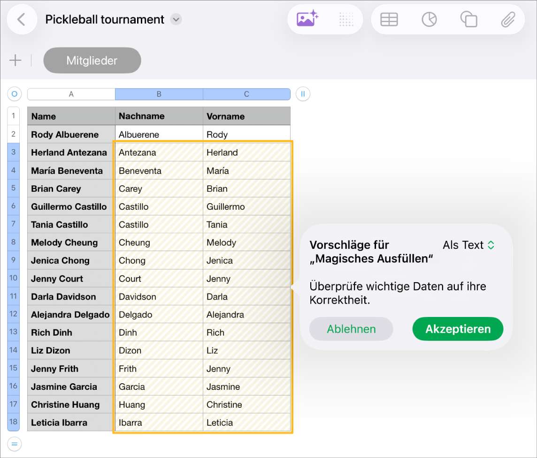Click the Name header cell

click(x=71, y=116)
